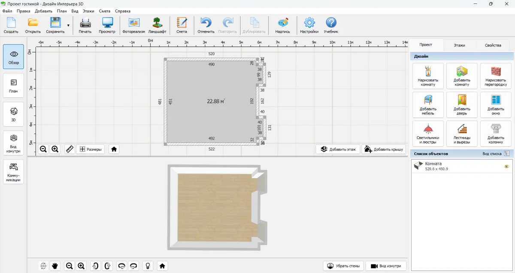Screen dimensions: 515x273
Task: Click Добавить окно tool
Action: click(x=496, y=105)
